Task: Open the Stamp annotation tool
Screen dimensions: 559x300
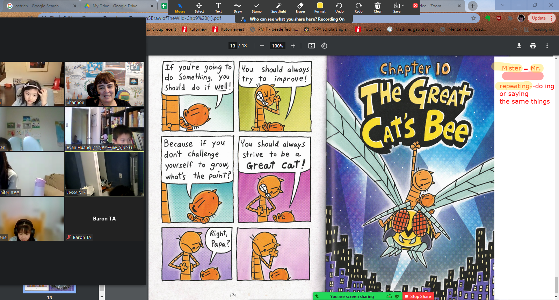Action: pos(257,8)
